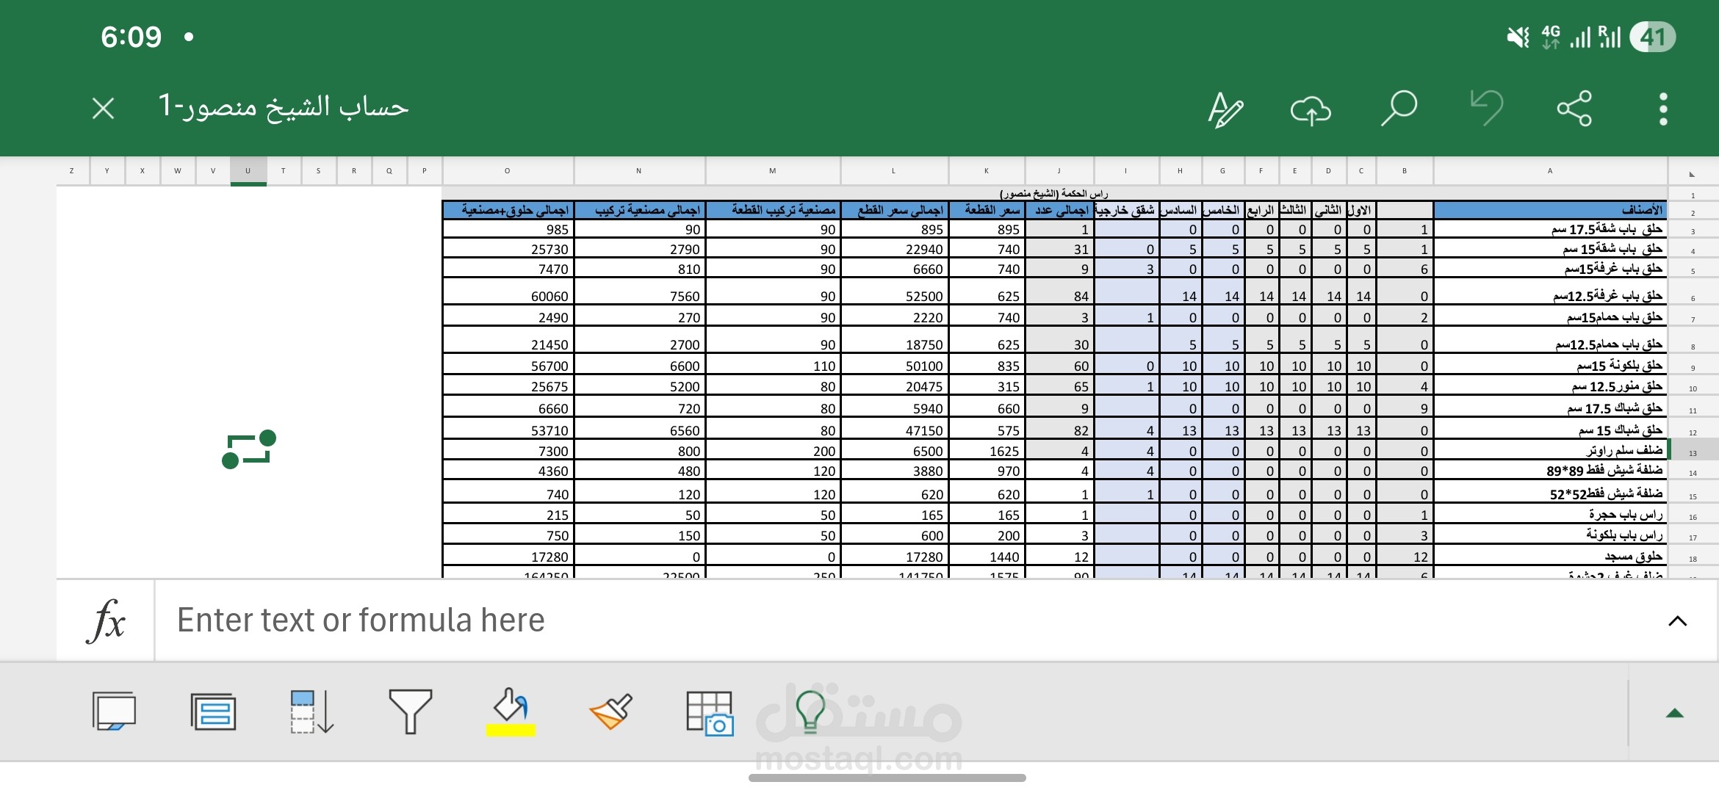Image resolution: width=1719 pixels, height=793 pixels.
Task: Expand the bottom ribbon with triangle arrow
Action: tap(1674, 713)
